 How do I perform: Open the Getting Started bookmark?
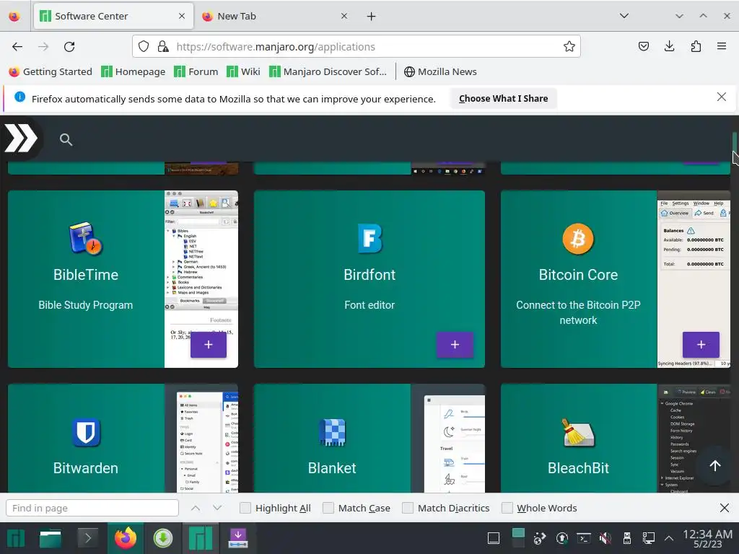coord(51,71)
